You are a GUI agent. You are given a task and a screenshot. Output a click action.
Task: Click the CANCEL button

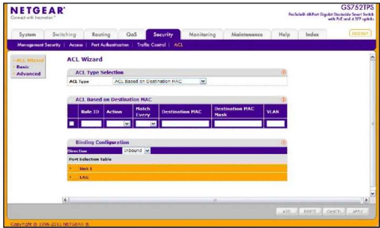click(334, 211)
